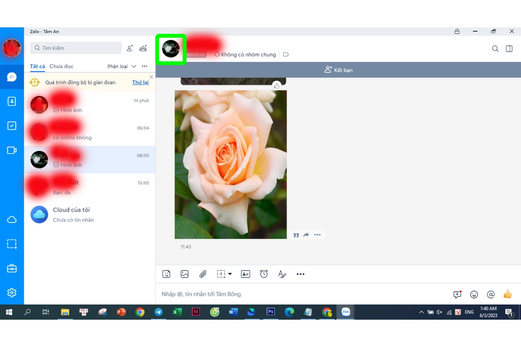Screen dimensions: 521x347
Task: Click the video call icon in sidebar
Action: pyautogui.click(x=12, y=151)
